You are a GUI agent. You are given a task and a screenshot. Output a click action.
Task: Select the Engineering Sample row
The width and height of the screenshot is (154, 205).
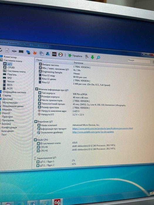click(x=60, y=73)
